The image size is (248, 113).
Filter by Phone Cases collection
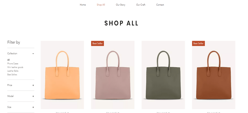13,64
